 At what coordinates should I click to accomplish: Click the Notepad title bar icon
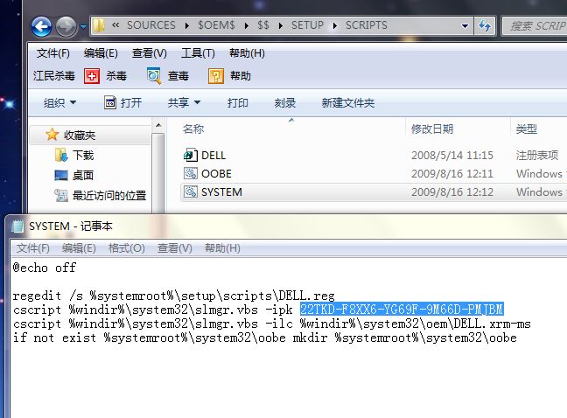click(17, 226)
